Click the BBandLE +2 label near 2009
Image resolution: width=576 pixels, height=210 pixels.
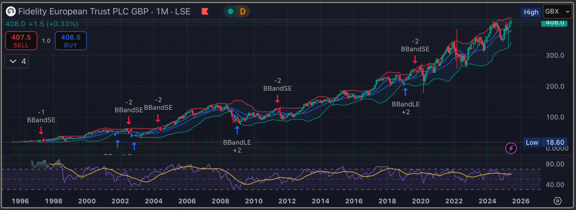(237, 146)
